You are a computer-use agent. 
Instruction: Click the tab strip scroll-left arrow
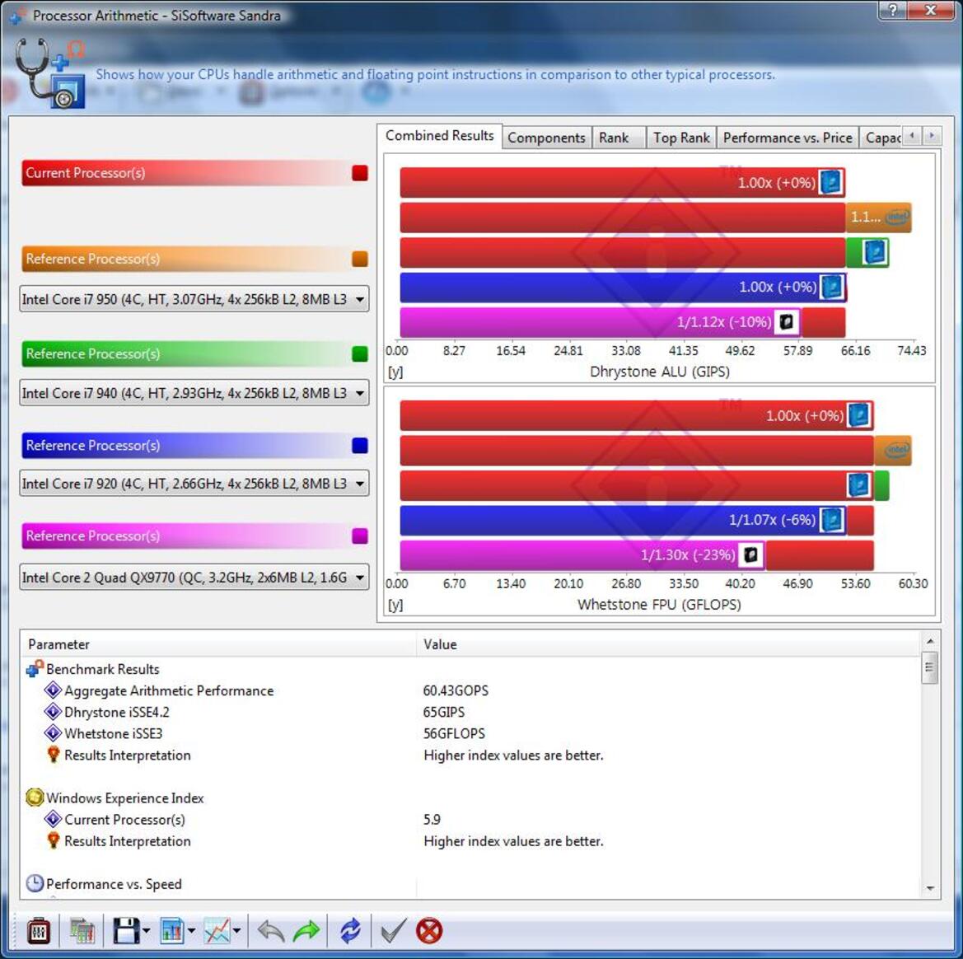(x=912, y=135)
